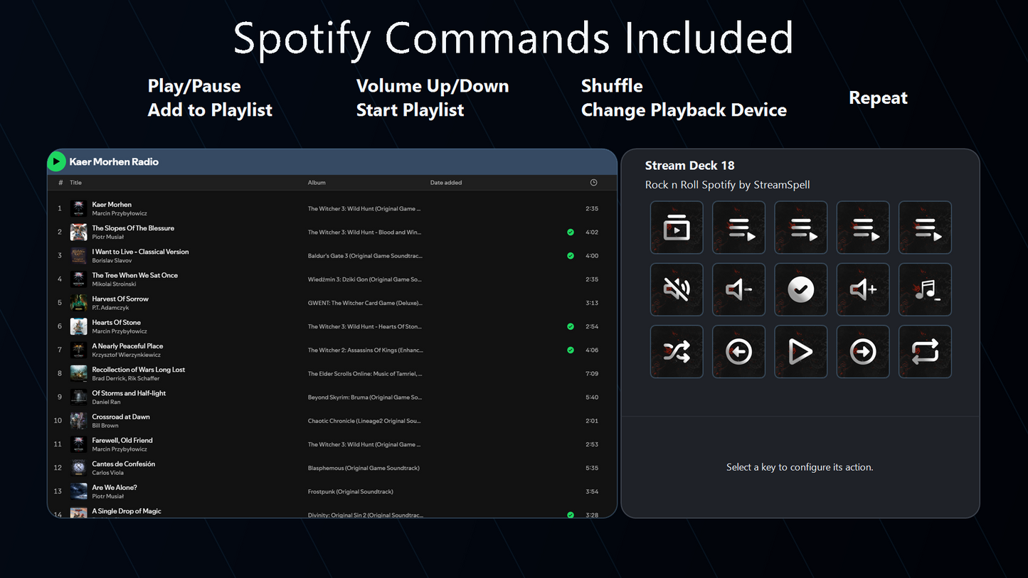
Task: Toggle saved checkmark for The Slopes Of The Blessure
Action: coord(571,232)
